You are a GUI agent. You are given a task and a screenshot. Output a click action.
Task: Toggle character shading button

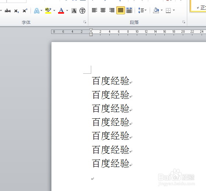tap(74, 11)
